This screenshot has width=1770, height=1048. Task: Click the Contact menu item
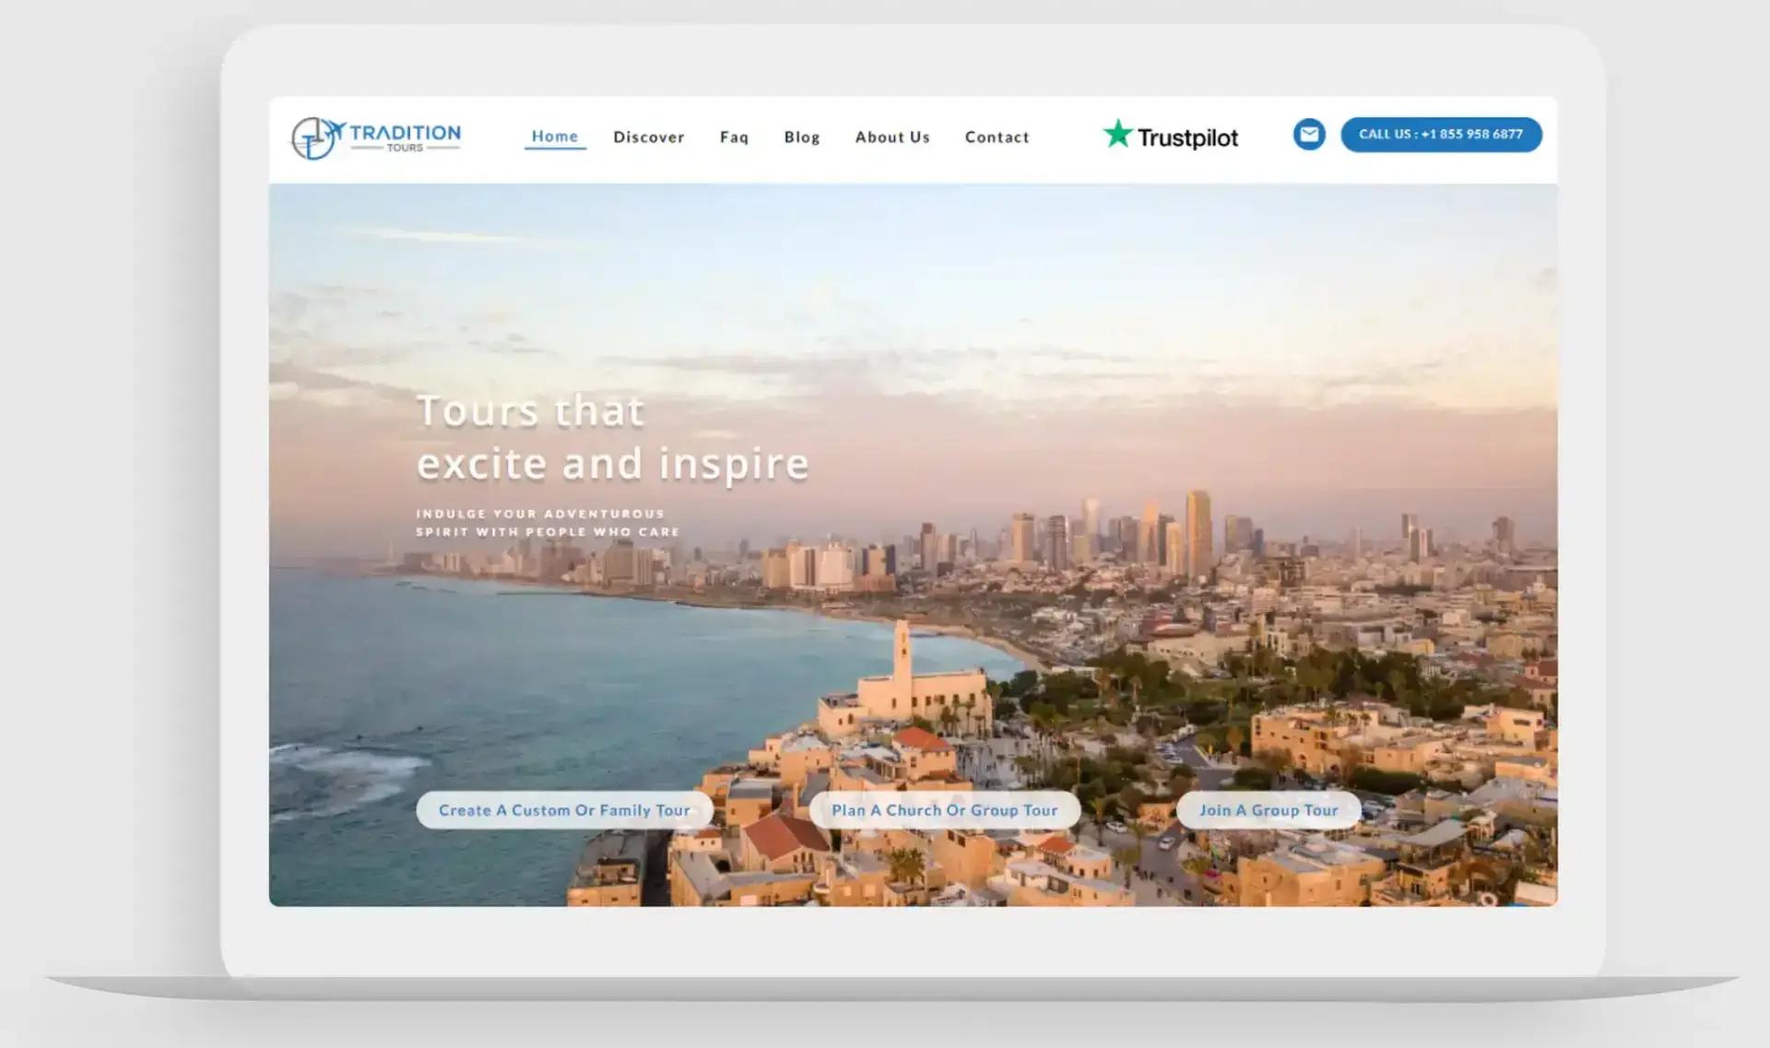click(997, 136)
